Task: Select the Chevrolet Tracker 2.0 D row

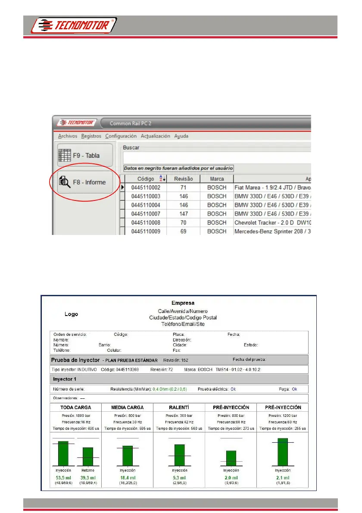Action: pos(216,222)
